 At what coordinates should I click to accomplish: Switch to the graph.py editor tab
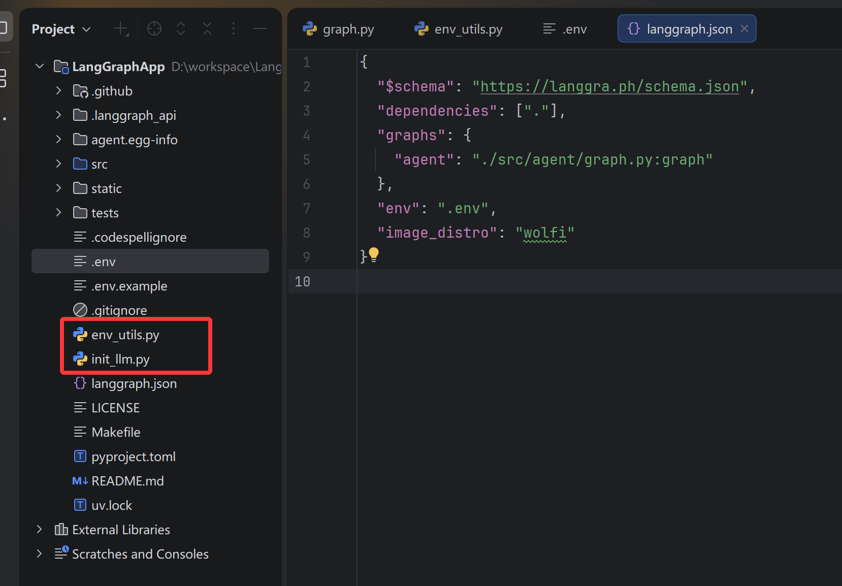(339, 29)
